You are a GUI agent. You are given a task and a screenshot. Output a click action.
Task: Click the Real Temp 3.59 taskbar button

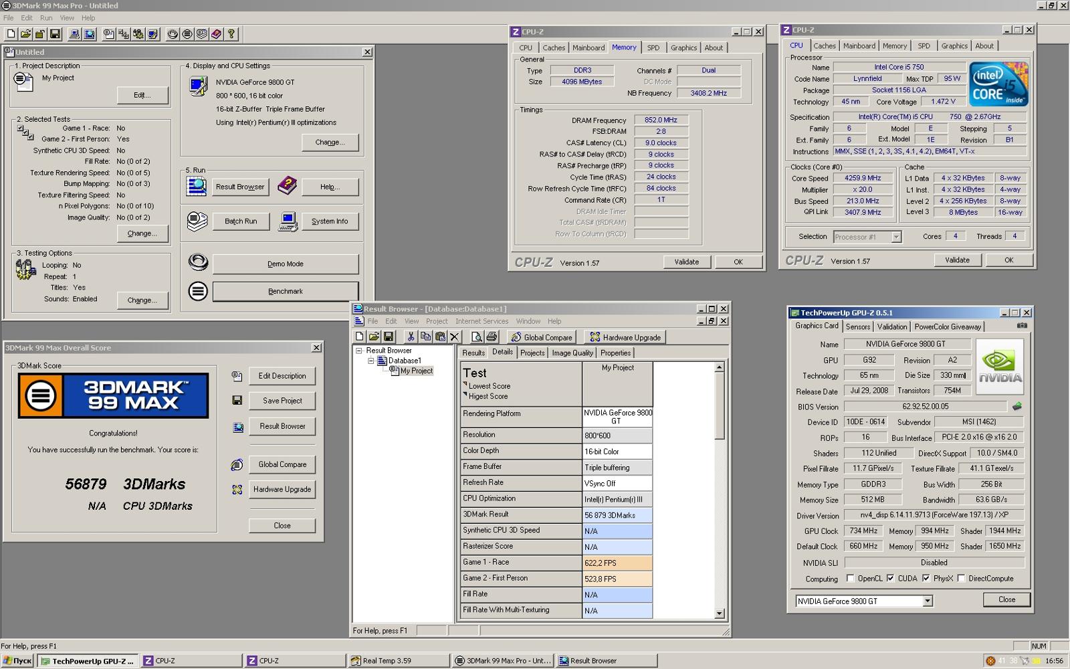tap(399, 660)
